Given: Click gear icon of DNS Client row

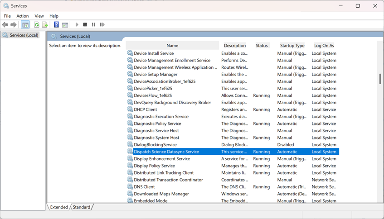Looking at the screenshot, I should coord(130,186).
